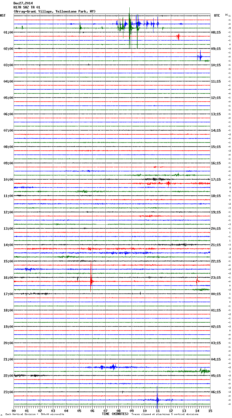Click minute tick label 06 on bottom axis
The image size is (232, 418).
(92, 411)
